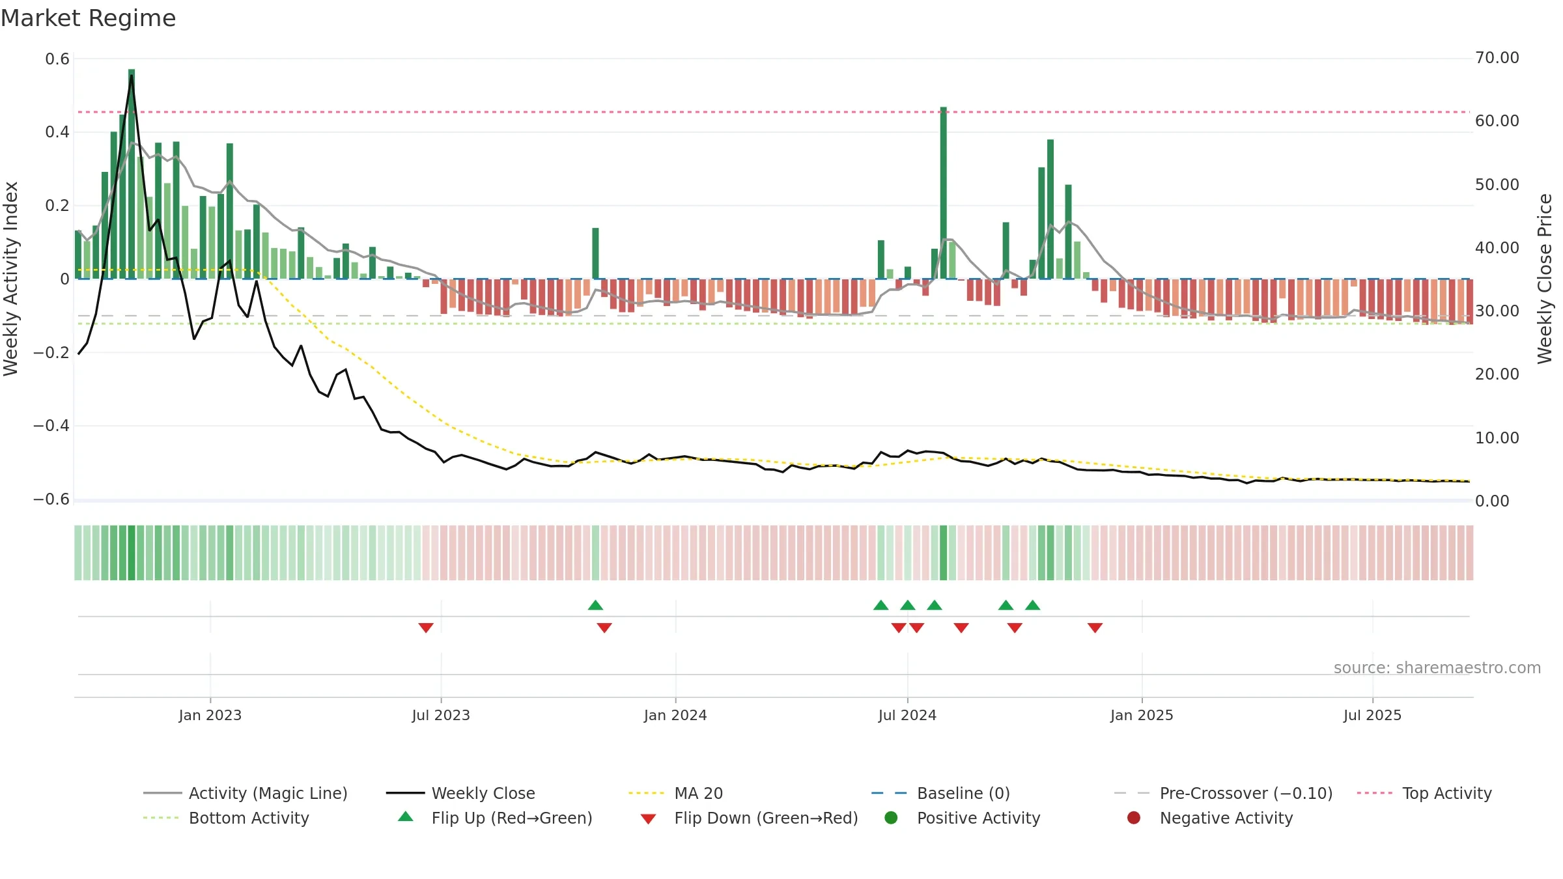Toggle the MA 20 legend entry
The height and width of the screenshot is (879, 1563).
point(675,793)
